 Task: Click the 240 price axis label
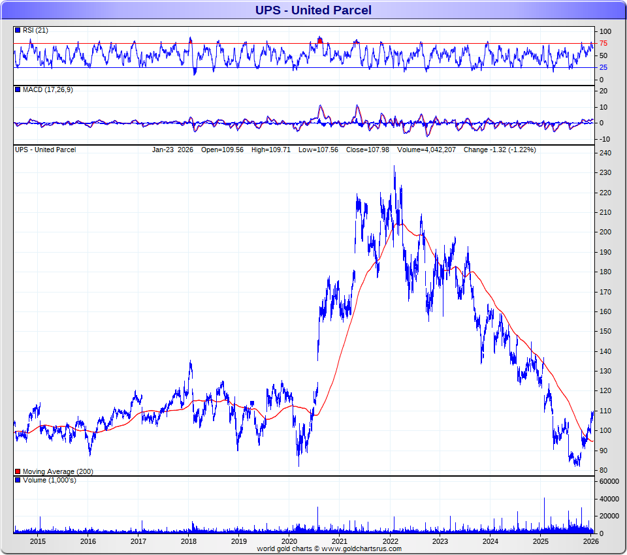pyautogui.click(x=605, y=153)
